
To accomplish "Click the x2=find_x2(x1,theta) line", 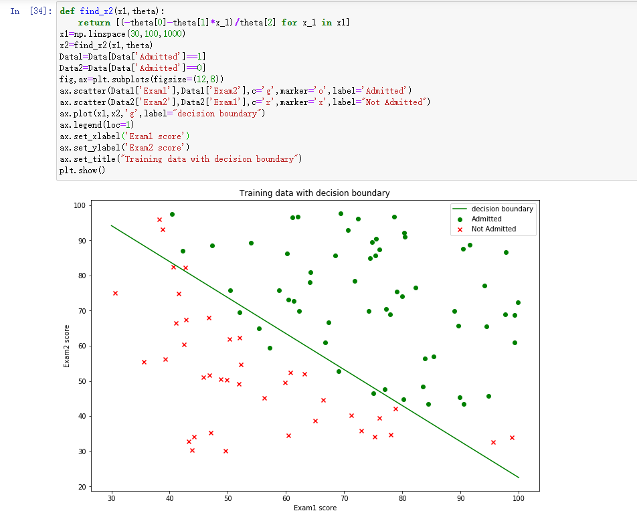I will pyautogui.click(x=106, y=45).
